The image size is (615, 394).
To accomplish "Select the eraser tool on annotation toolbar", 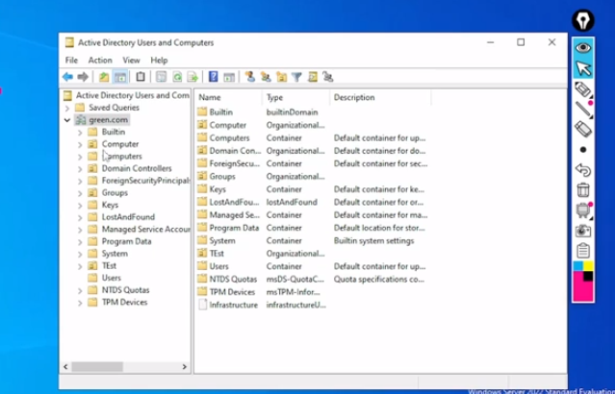I will (583, 129).
